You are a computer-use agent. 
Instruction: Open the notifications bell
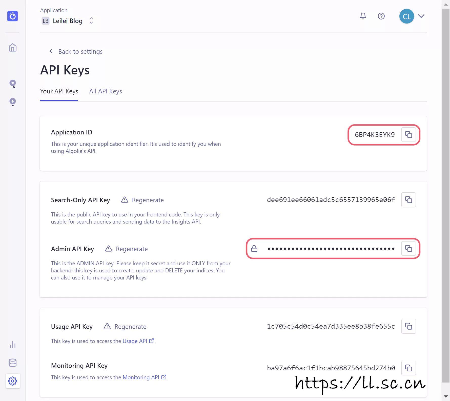click(363, 16)
